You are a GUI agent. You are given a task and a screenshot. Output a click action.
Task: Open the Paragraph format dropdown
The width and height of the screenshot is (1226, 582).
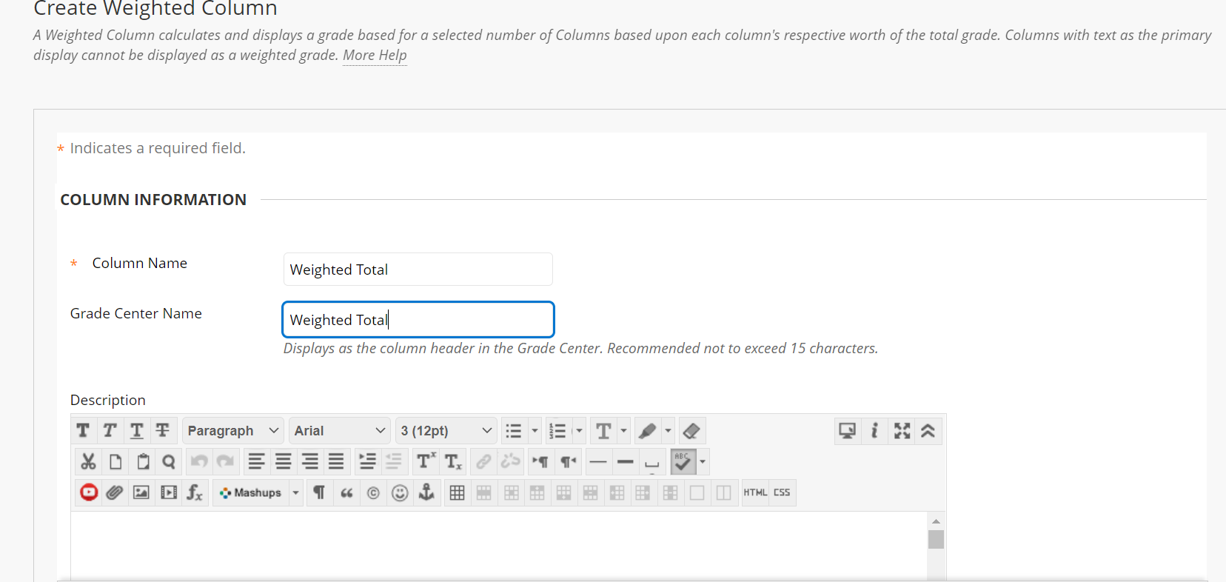(232, 430)
